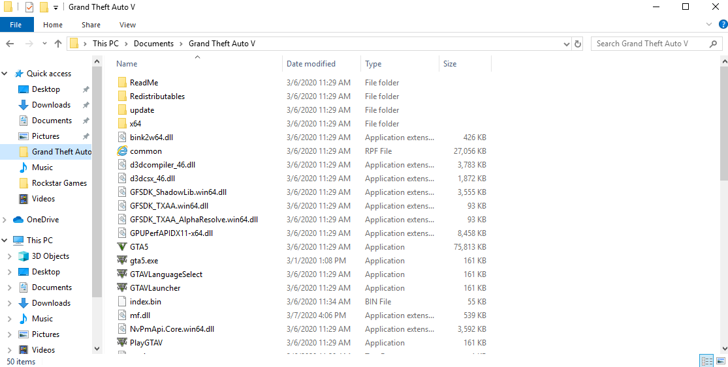Collapse the Quick access tree

(x=5, y=74)
